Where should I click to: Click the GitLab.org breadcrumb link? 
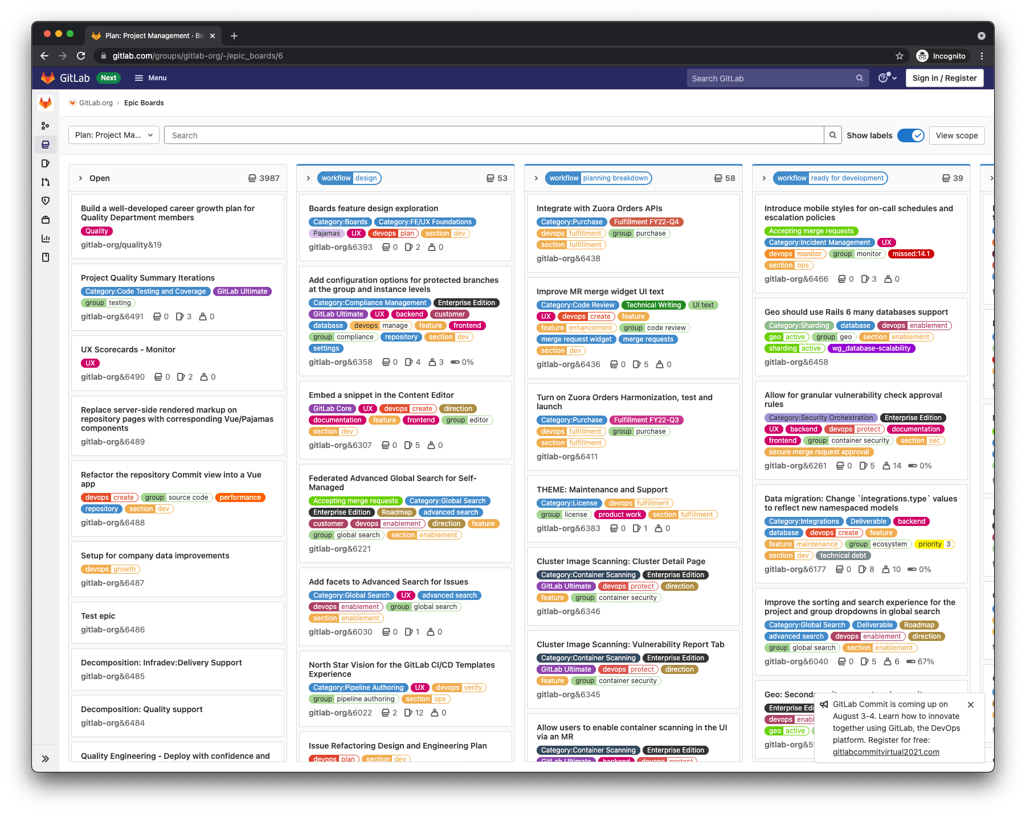coord(96,103)
